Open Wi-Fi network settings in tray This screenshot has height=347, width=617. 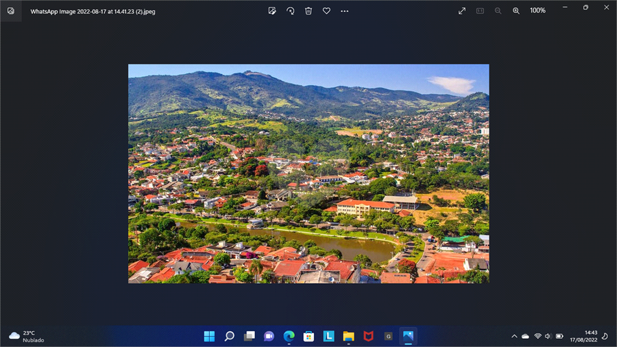(537, 337)
